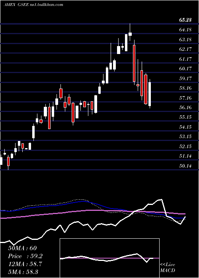Click the 55.15 price axis label
The width and height of the screenshot is (199, 278).
click(185, 117)
